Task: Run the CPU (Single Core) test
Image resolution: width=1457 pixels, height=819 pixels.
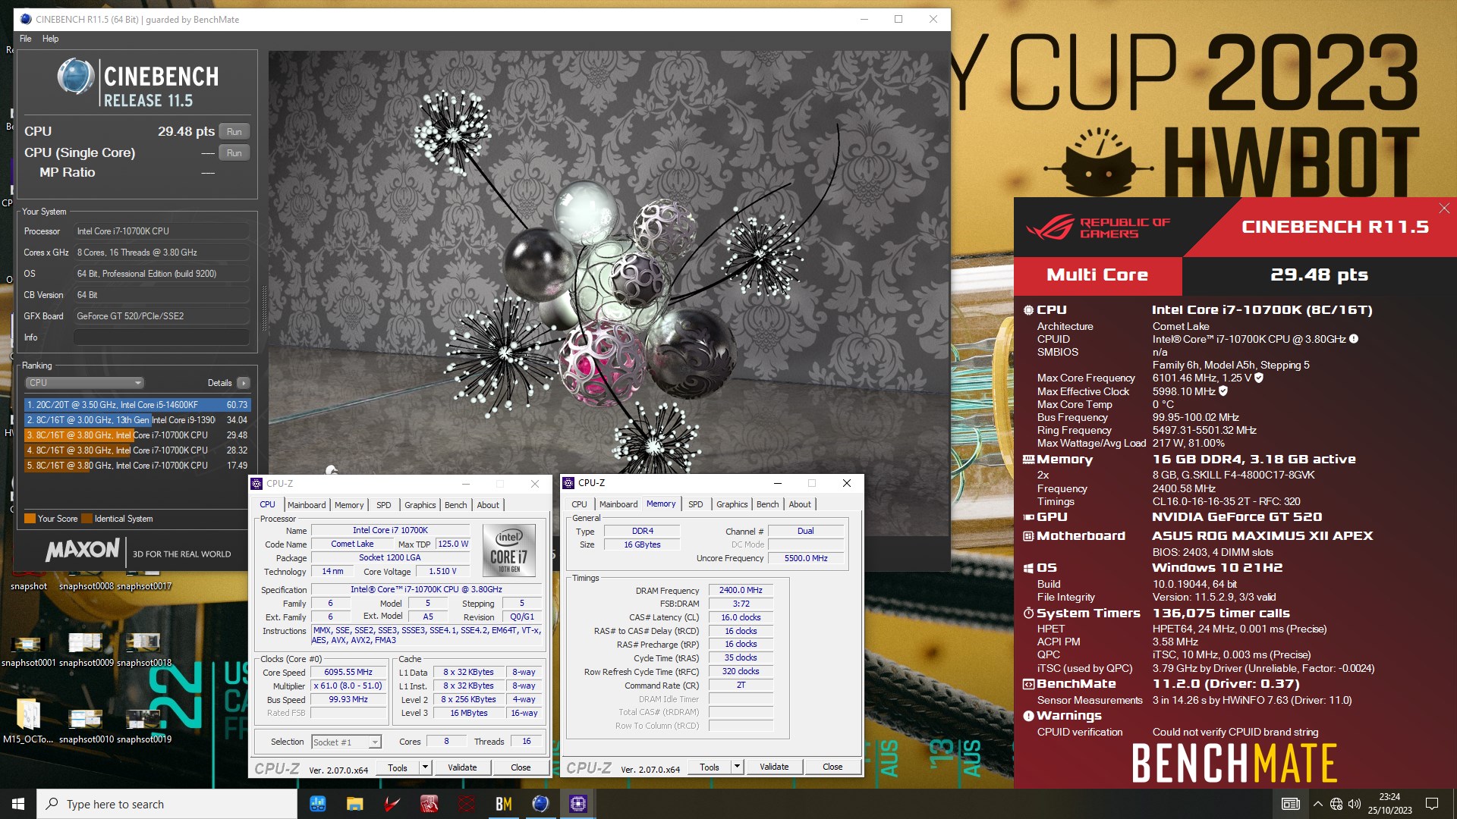Action: pos(234,153)
